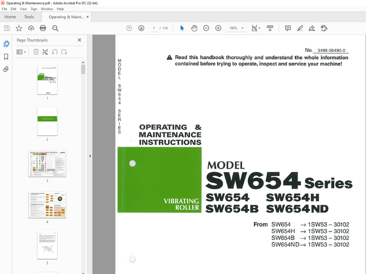Open the Window menu
Image resolution: width=366 pixels, height=274 pixels.
coord(47,9)
